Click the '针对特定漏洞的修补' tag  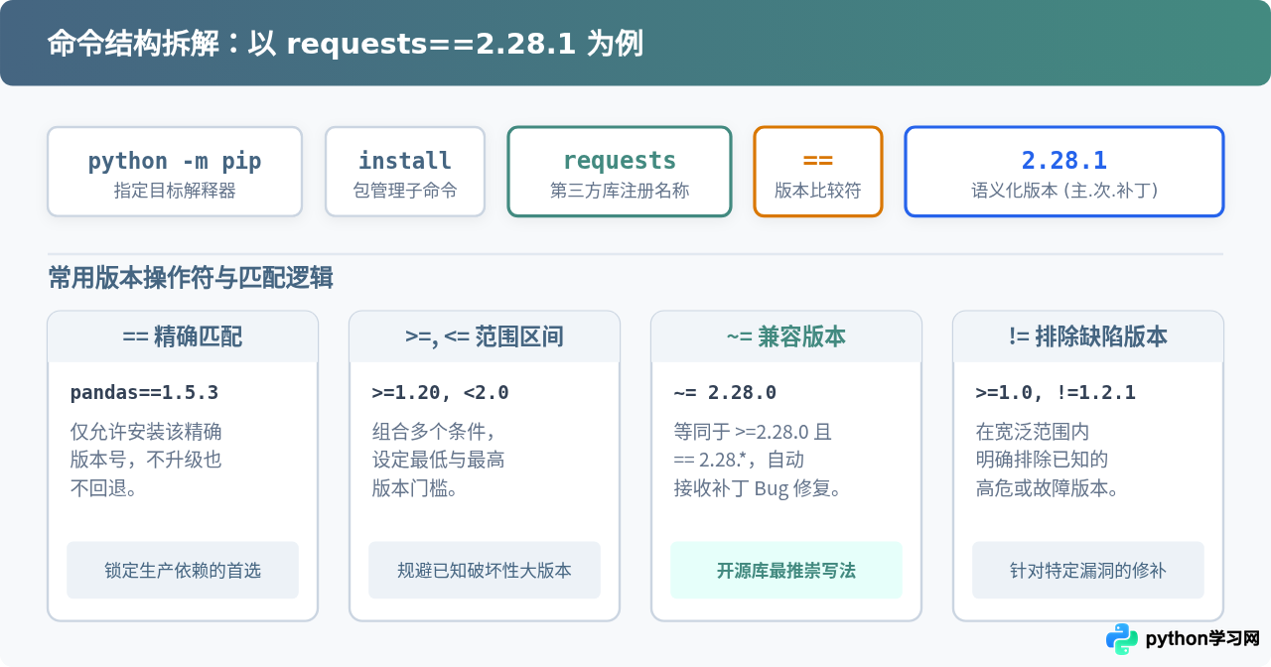(x=1088, y=570)
